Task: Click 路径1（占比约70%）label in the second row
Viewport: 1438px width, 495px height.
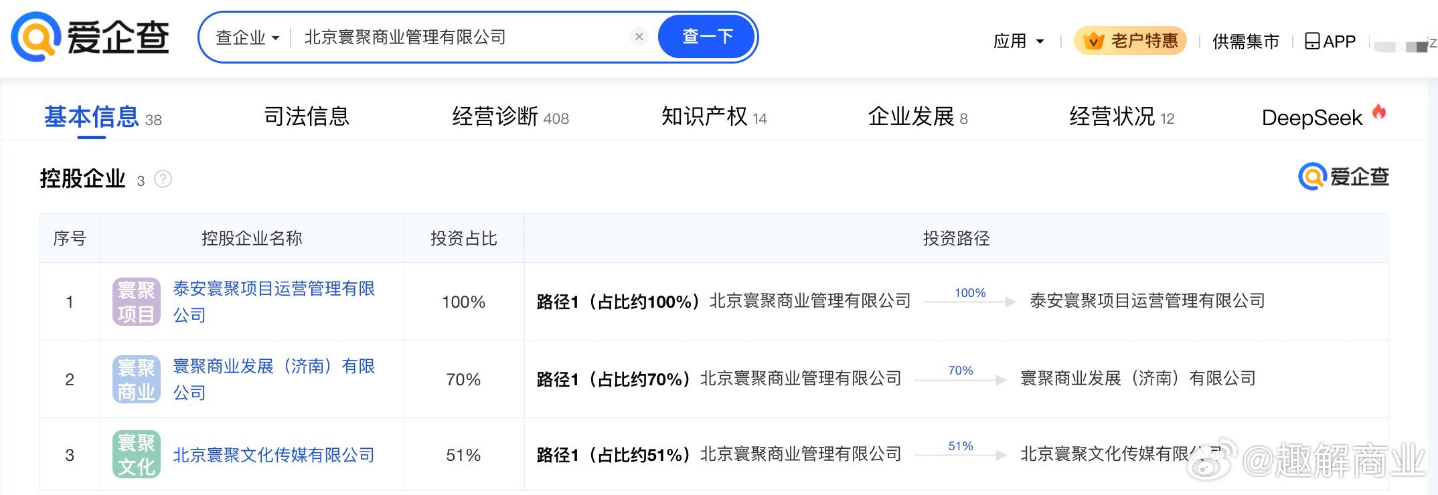Action: click(x=614, y=379)
